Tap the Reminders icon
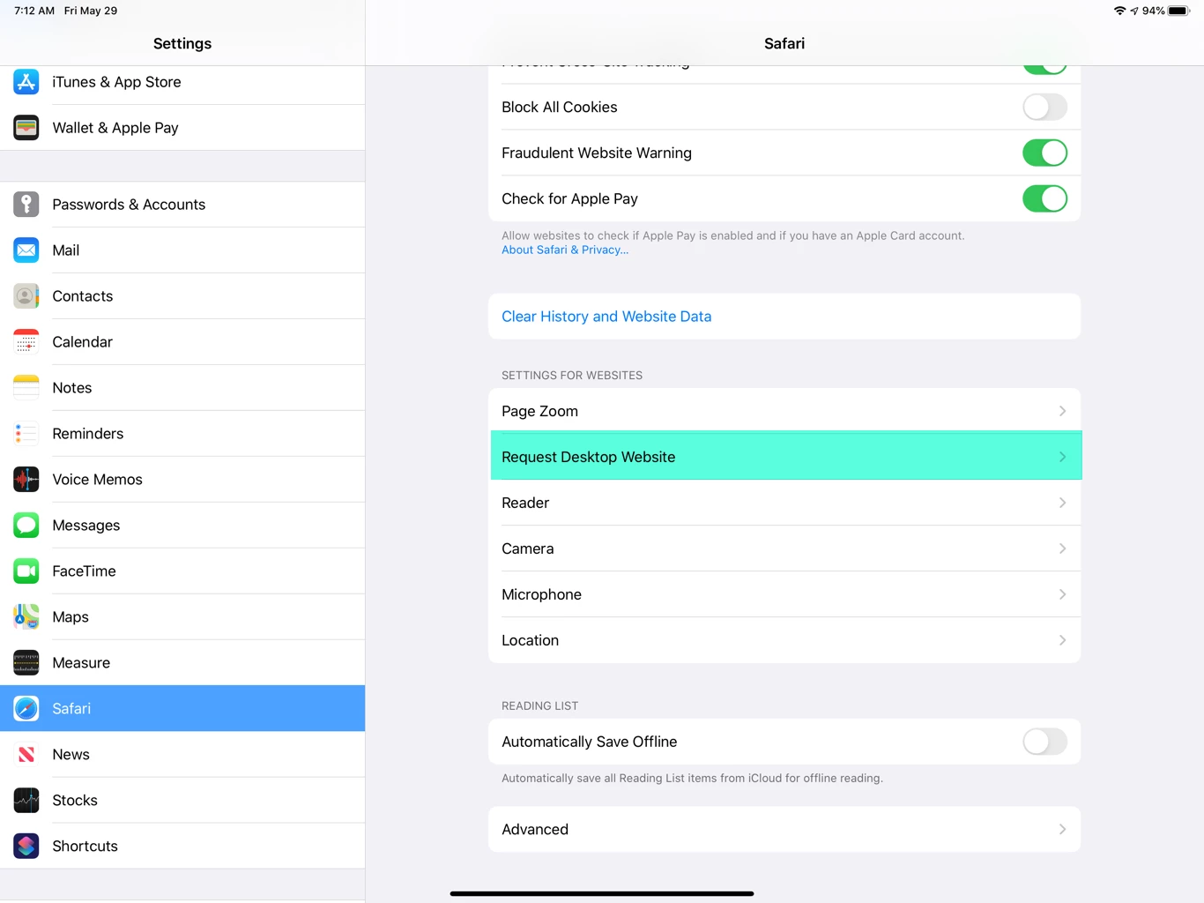 click(26, 434)
